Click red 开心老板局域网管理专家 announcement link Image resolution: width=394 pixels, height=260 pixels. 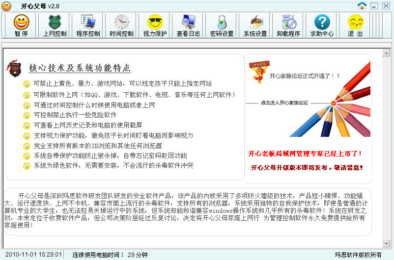(306, 154)
